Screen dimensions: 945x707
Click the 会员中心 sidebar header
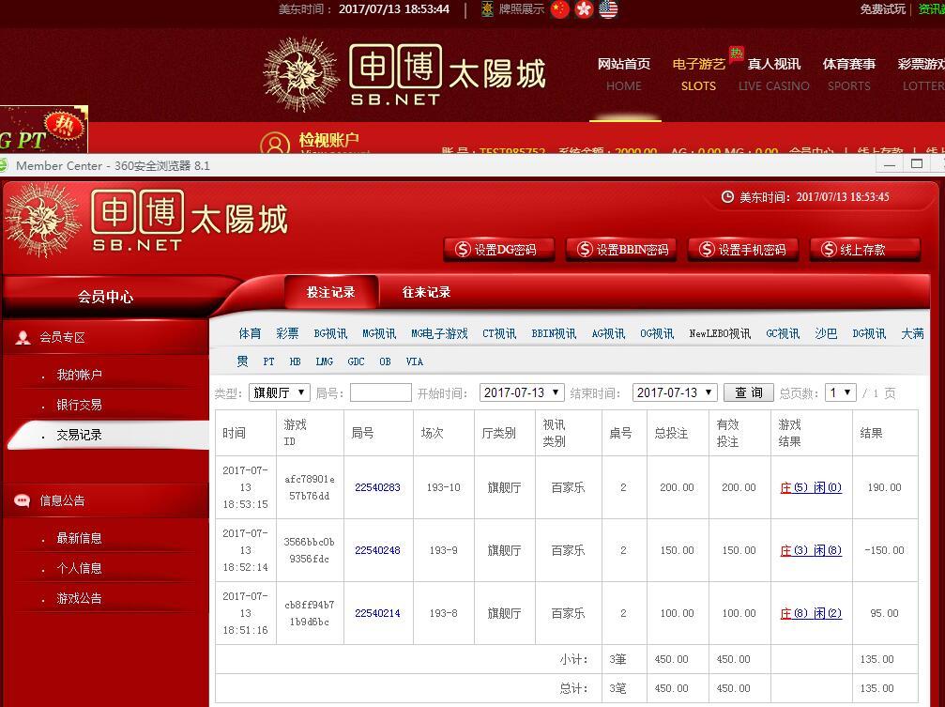pos(105,296)
